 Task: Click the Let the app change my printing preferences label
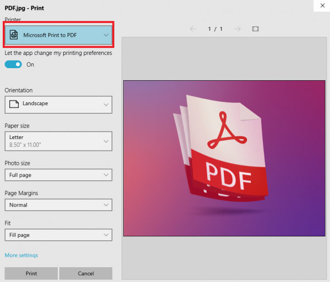pos(58,53)
